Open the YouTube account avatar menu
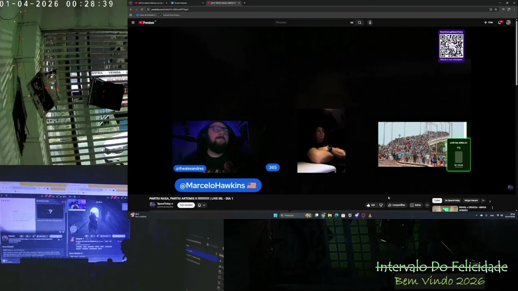Image resolution: width=518 pixels, height=291 pixels. tap(508, 23)
